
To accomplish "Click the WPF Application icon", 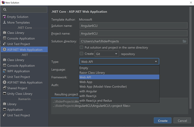I will (5, 71).
